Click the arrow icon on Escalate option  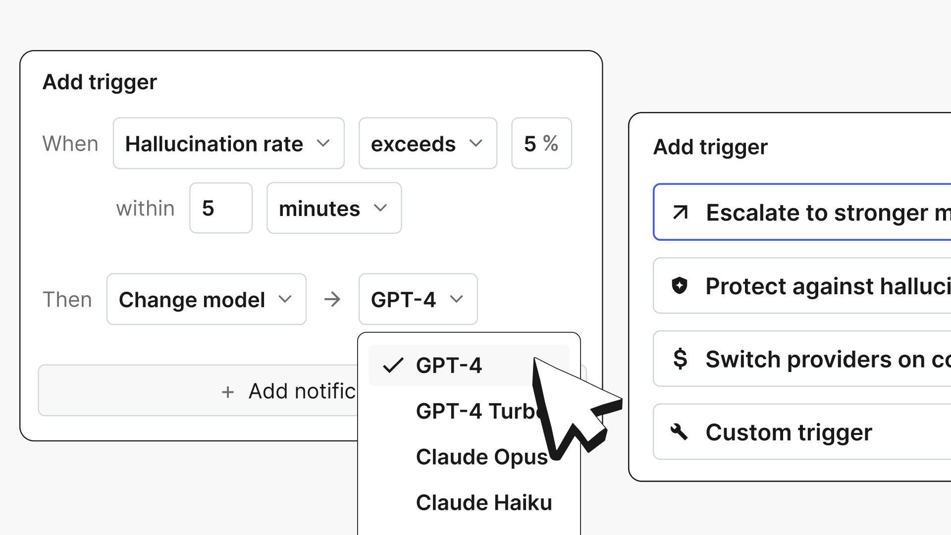pos(680,213)
